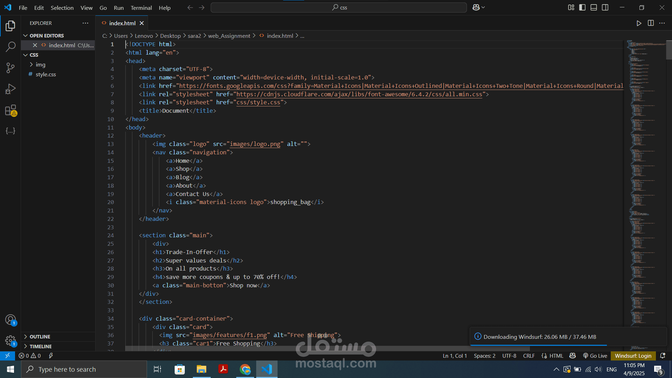Open Source Control view
672x378 pixels.
10,68
